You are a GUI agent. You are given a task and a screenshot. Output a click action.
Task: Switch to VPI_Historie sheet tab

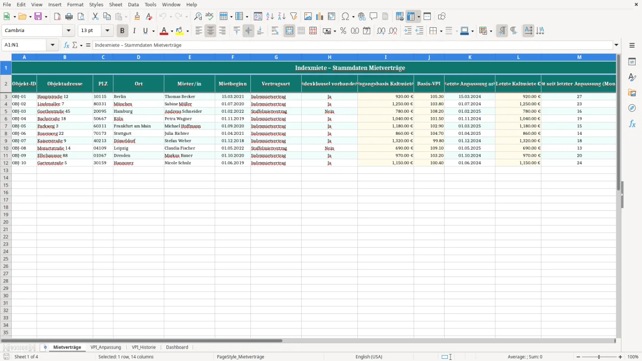coord(144,347)
